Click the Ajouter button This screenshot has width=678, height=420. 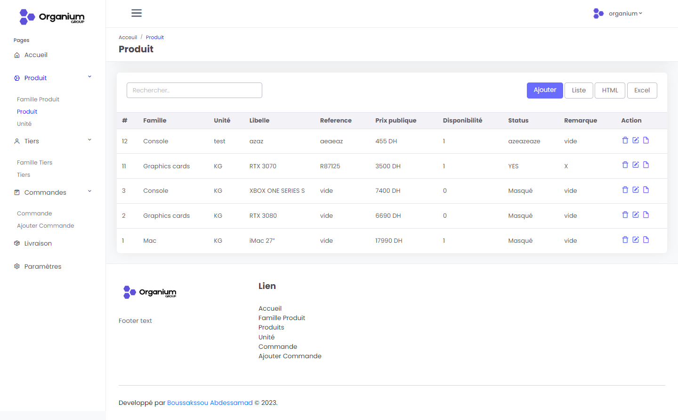coord(545,90)
